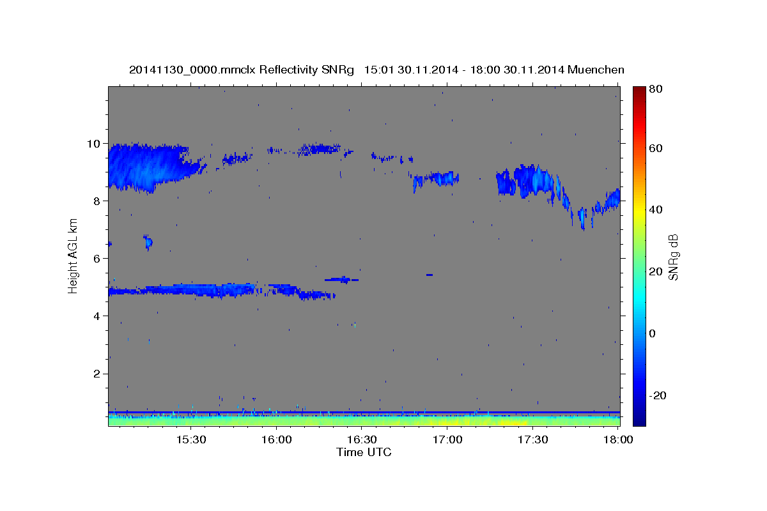Click the small echo near 6.5 km at 15:15
This screenshot has width=767, height=511.
click(148, 242)
